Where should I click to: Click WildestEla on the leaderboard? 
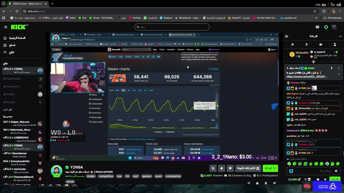click(302, 53)
